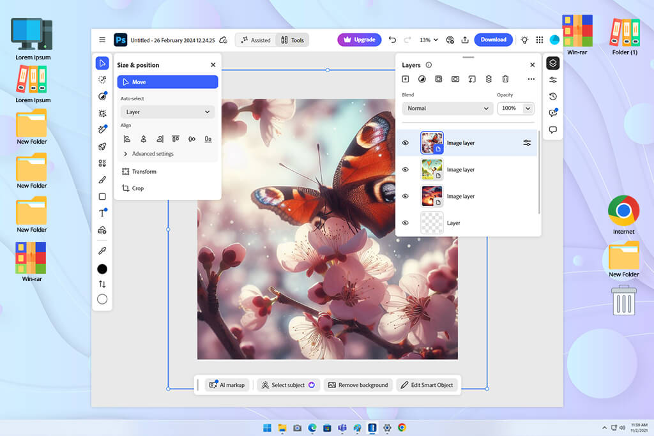Open layer settings for the butterfly Image layer
The width and height of the screenshot is (654, 436).
pos(527,143)
